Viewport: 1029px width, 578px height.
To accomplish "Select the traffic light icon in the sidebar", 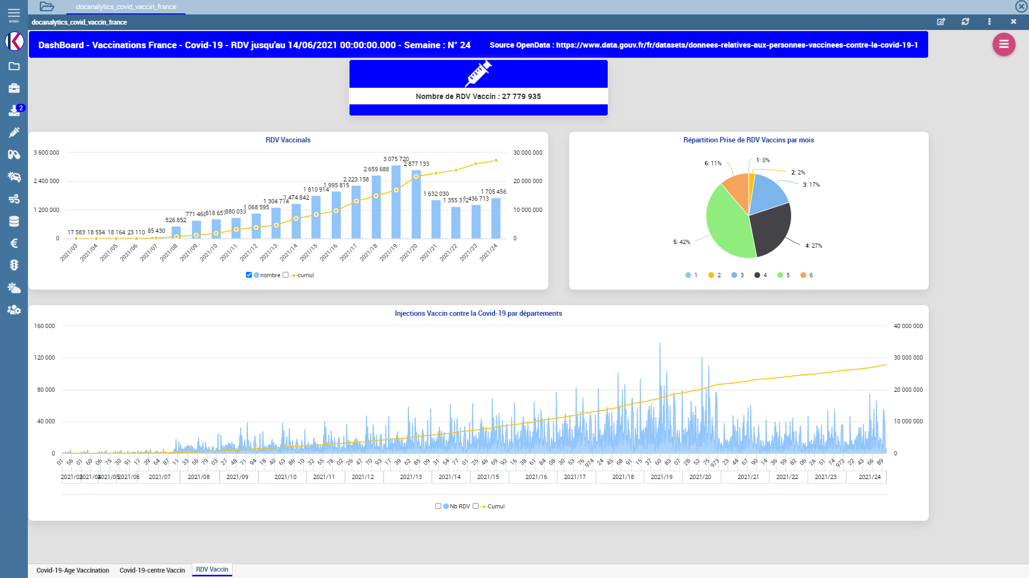I will [x=14, y=265].
